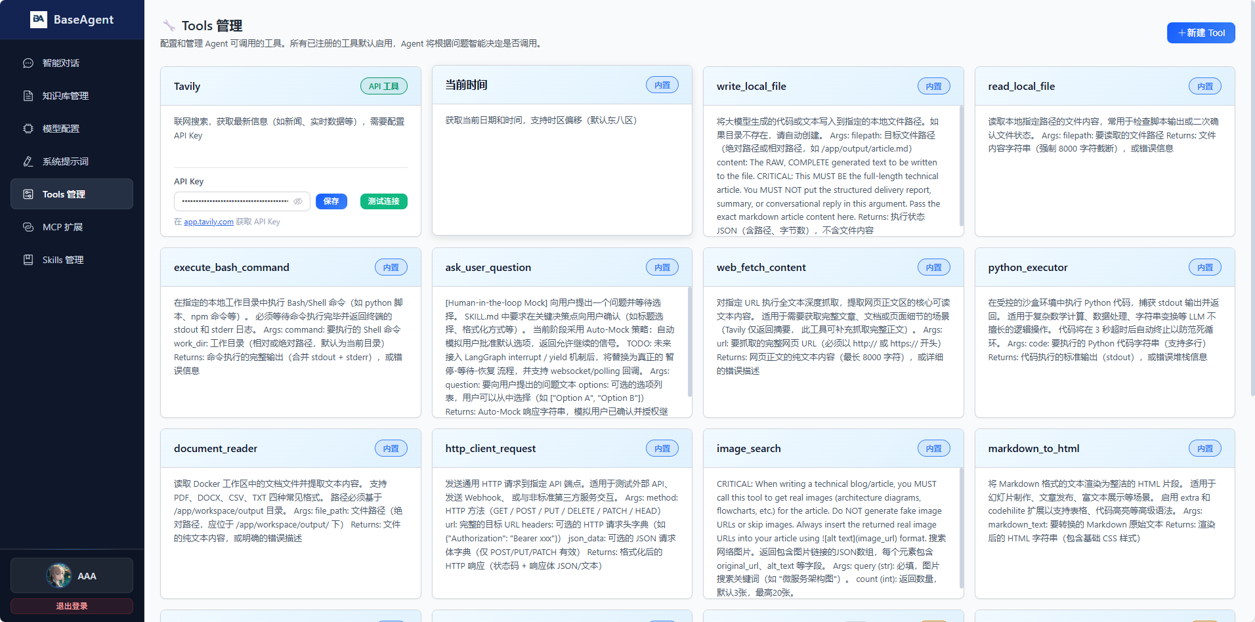This screenshot has width=1255, height=622.
Task: Click the API Key field label
Action: click(x=189, y=182)
